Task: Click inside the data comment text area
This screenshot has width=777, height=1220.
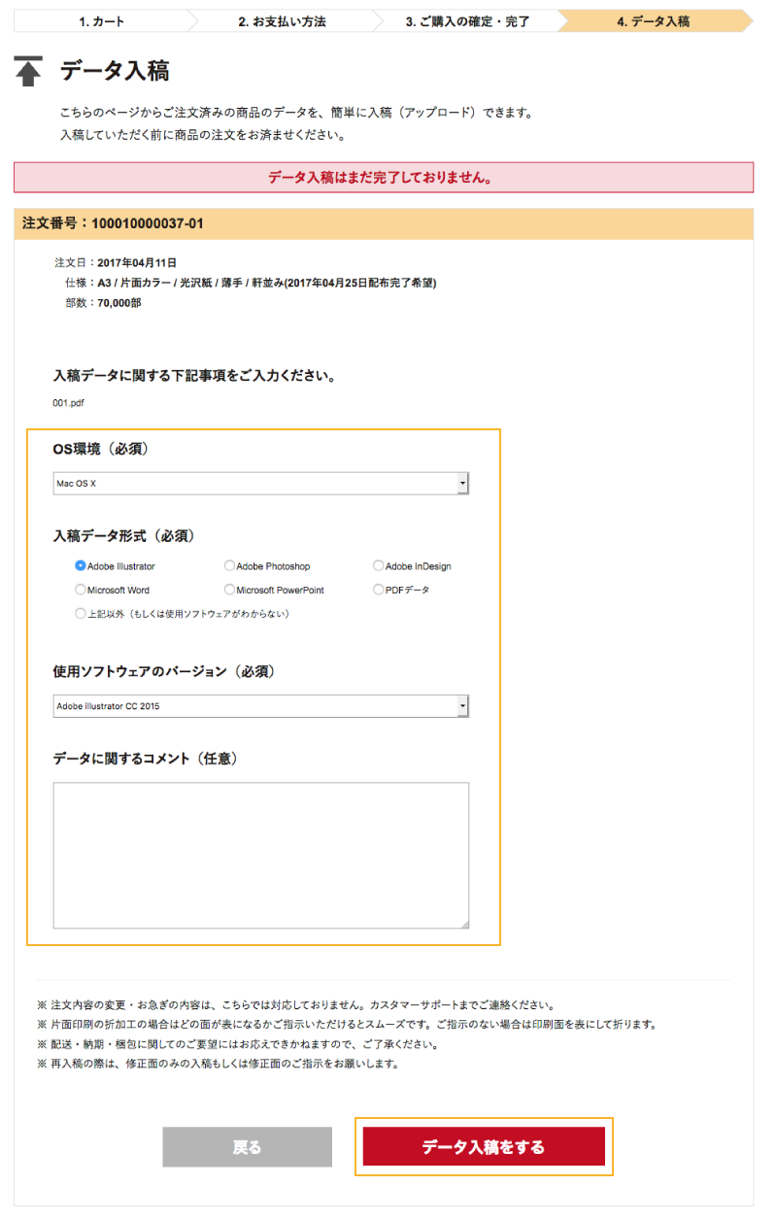Action: click(x=260, y=855)
